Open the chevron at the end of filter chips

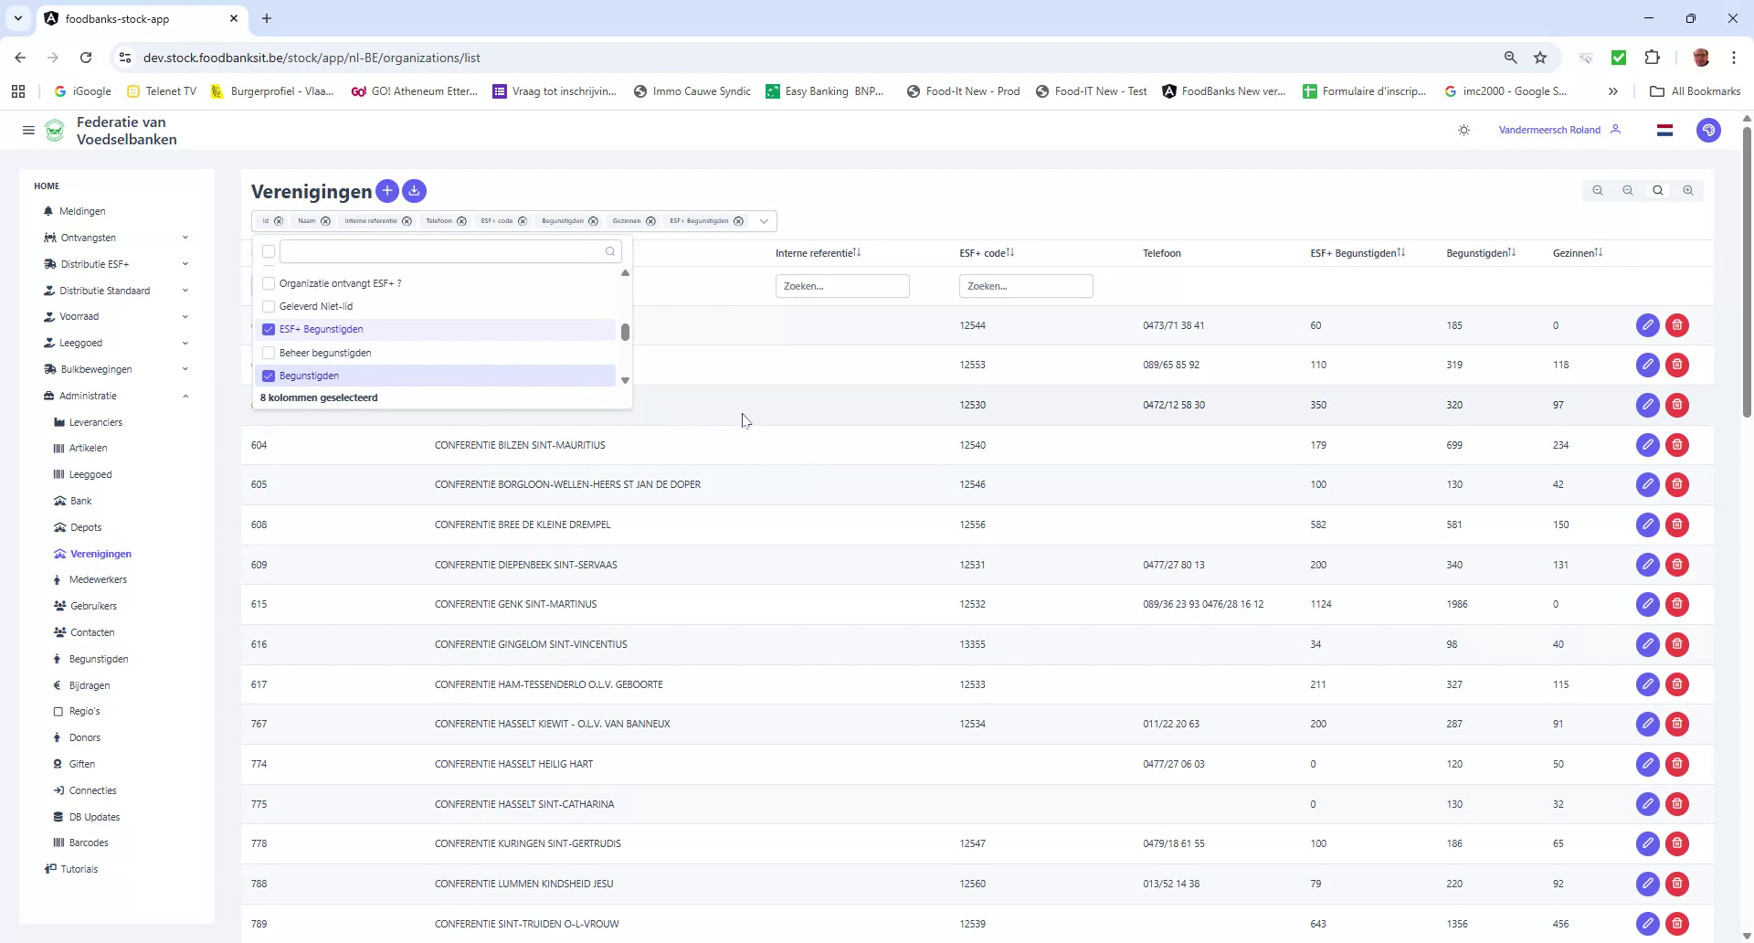pos(764,221)
